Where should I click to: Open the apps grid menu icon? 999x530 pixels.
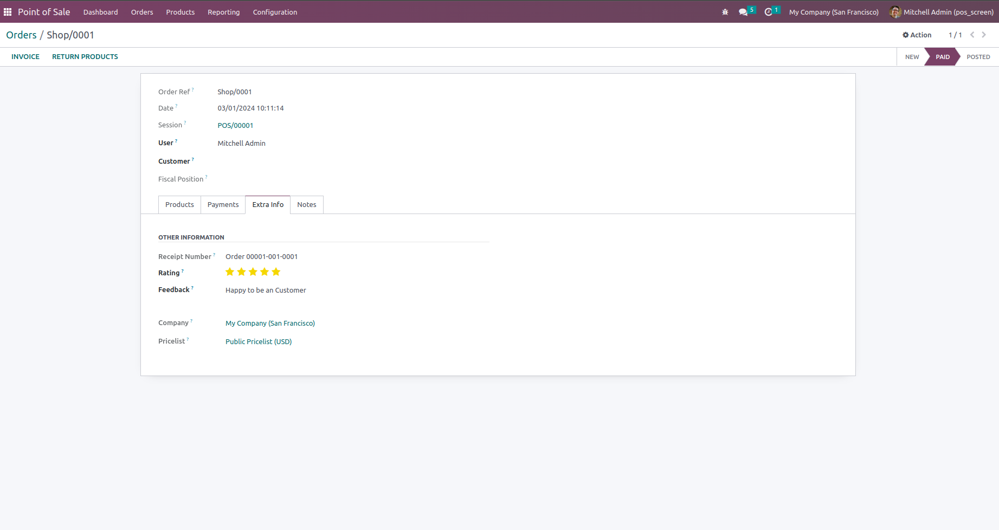[8, 12]
